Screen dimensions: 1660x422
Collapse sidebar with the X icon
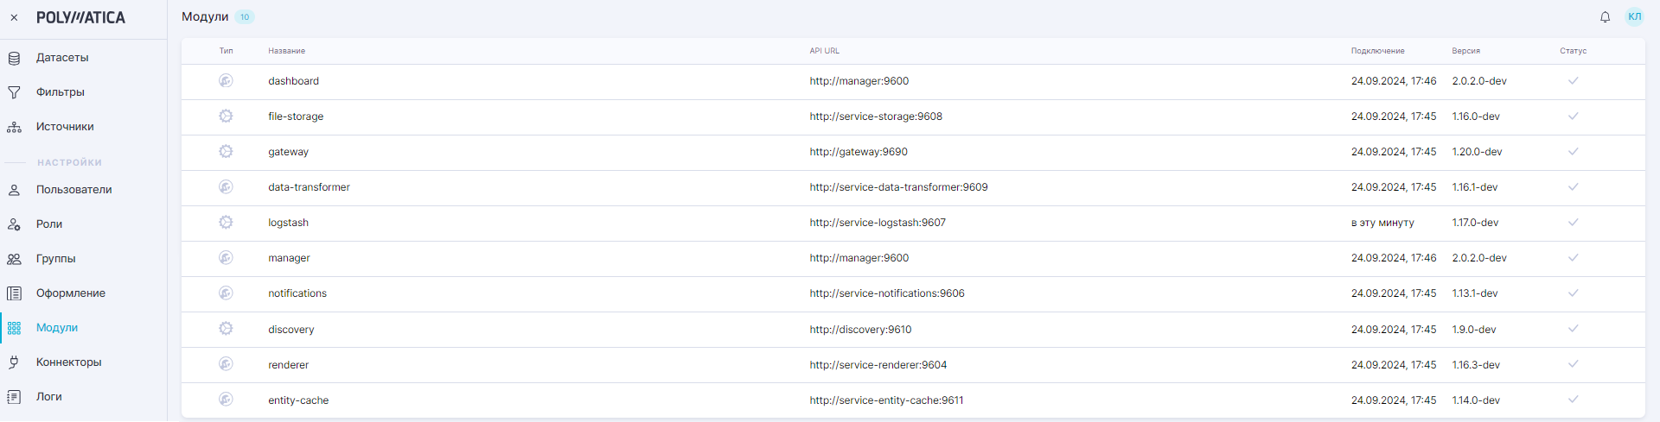point(14,17)
